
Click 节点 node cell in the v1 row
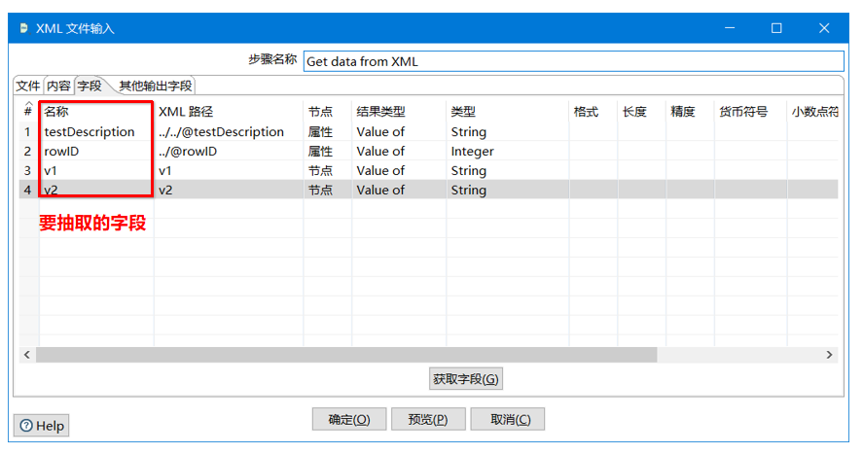click(328, 171)
